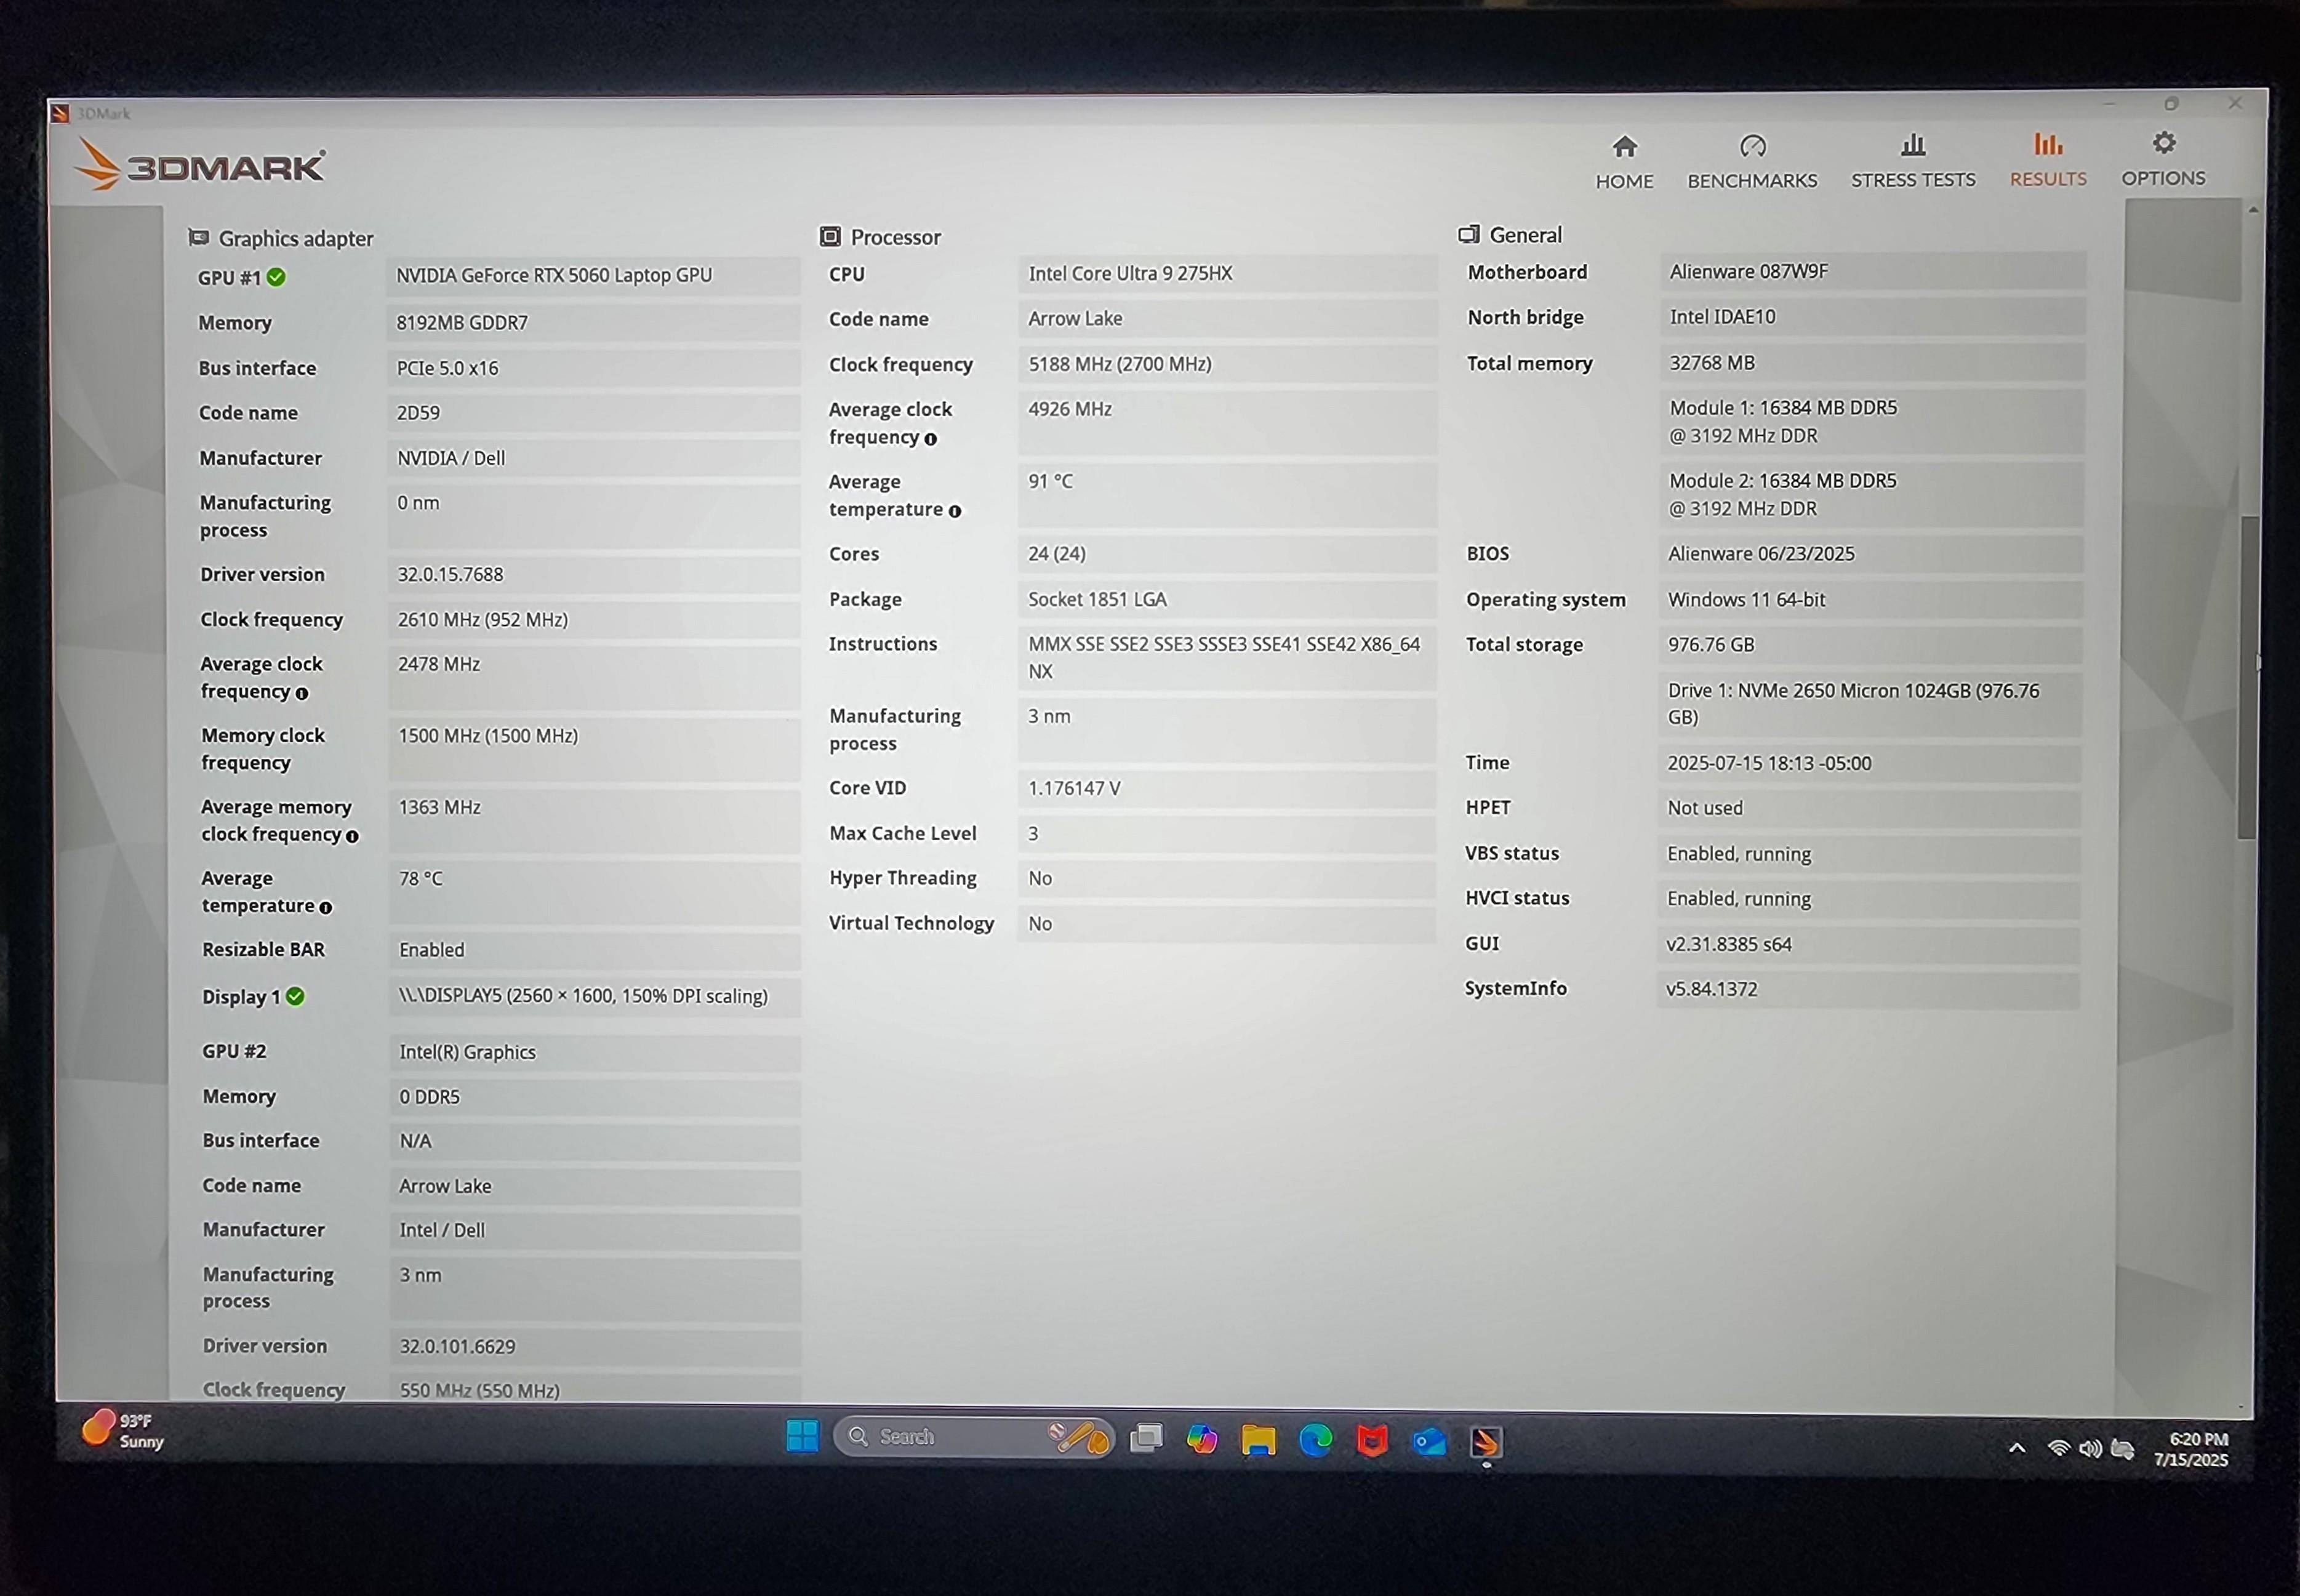Go to Benchmarks gauge icon
Image resolution: width=2300 pixels, height=1596 pixels.
(x=1752, y=148)
